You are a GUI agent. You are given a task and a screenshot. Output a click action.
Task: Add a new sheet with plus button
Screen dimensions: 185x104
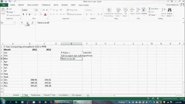click(88, 95)
